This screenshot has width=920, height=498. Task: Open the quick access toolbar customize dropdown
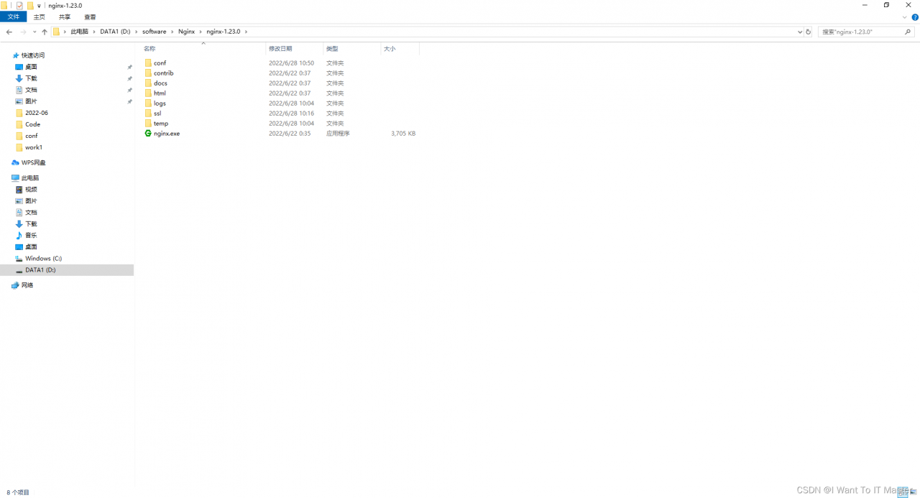tap(39, 6)
